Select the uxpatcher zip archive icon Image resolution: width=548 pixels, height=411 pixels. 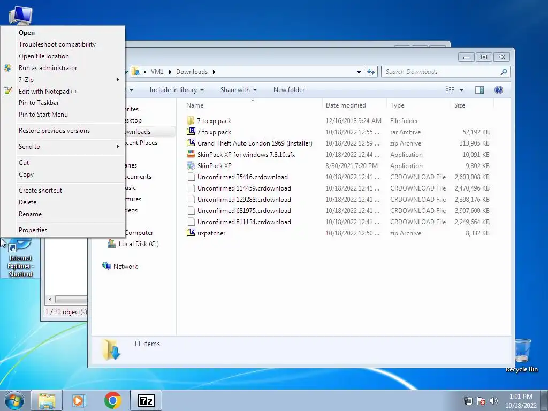click(191, 233)
